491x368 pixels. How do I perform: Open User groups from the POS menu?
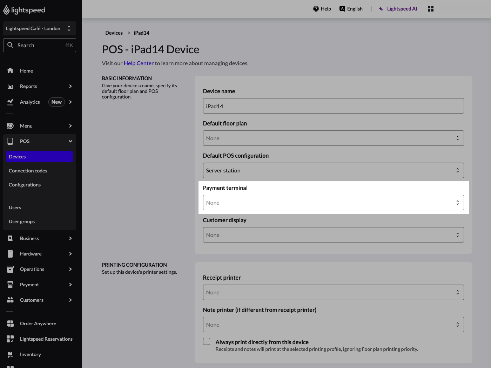(22, 221)
